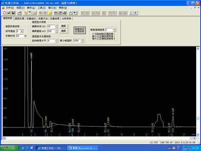201x151 pixels.
Task: Click the help question-mark tray icon
Action: click(174, 148)
